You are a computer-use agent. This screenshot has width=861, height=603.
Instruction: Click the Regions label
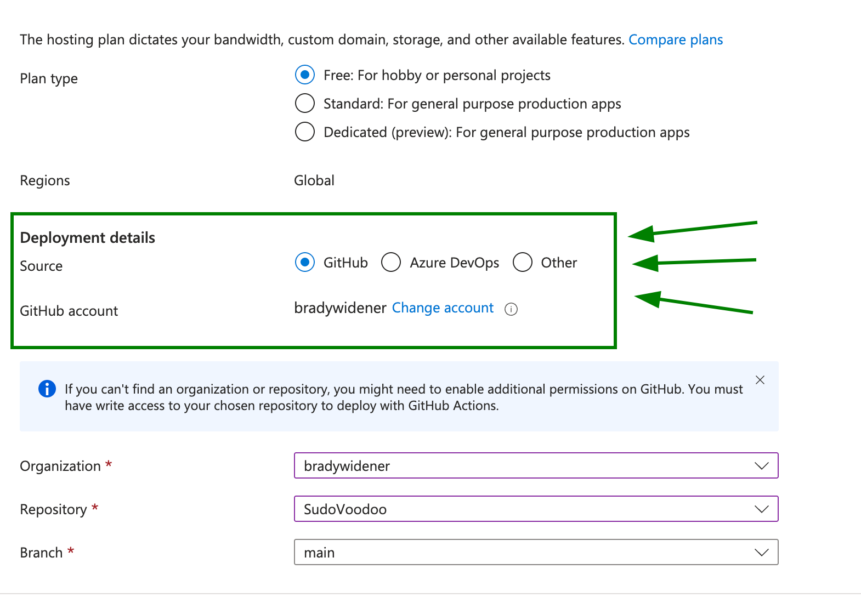tap(45, 180)
